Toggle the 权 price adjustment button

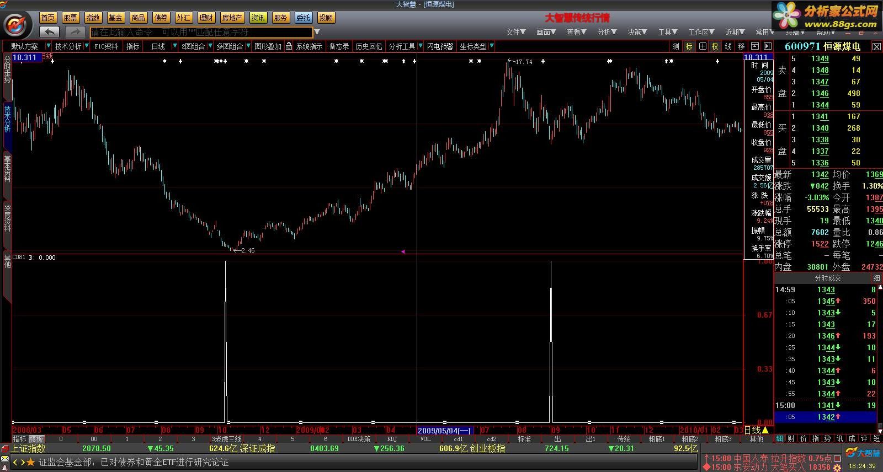pos(715,46)
